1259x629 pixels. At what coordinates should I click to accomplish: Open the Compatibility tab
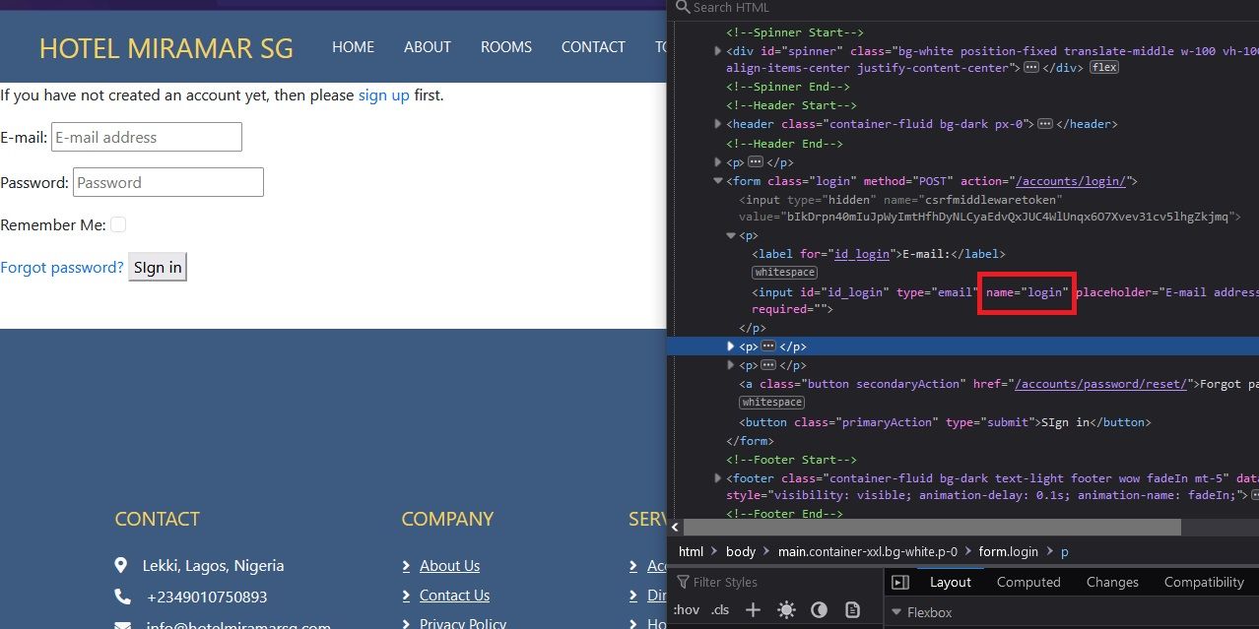point(1202,582)
